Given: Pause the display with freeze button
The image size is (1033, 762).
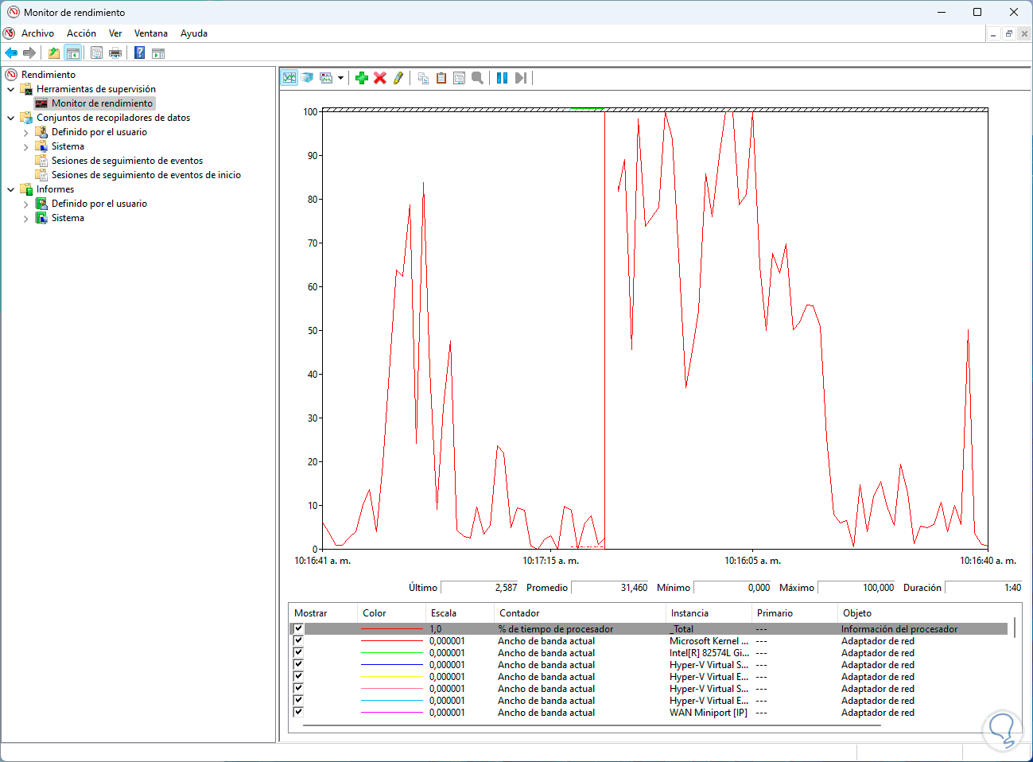Looking at the screenshot, I should [x=502, y=78].
